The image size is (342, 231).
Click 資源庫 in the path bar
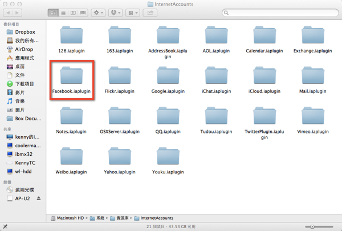[119, 218]
